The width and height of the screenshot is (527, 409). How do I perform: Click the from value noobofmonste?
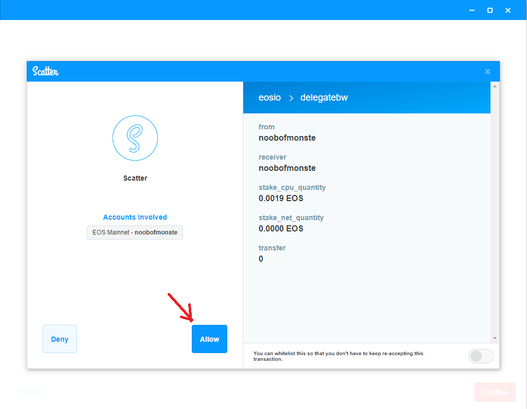coord(287,138)
